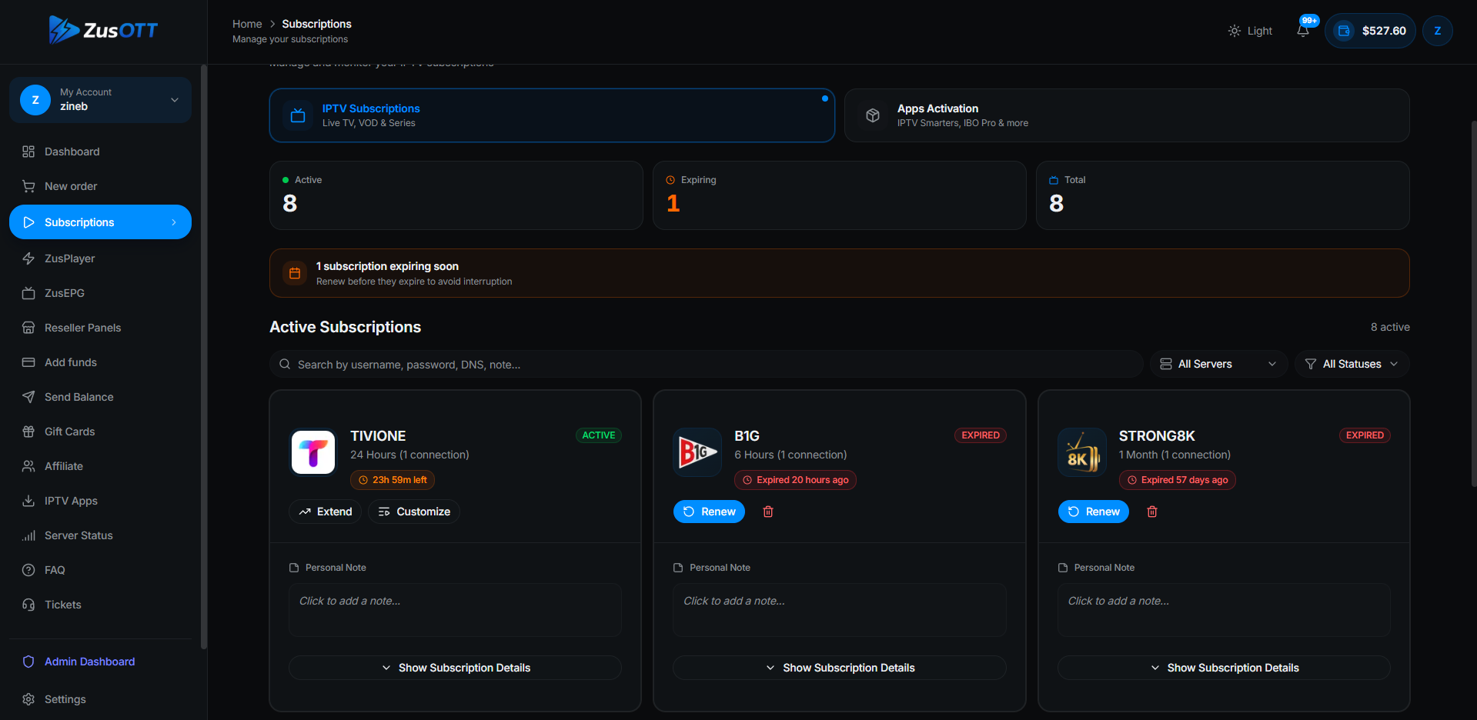Open Send Balance page
This screenshot has height=720, width=1477.
(x=100, y=397)
